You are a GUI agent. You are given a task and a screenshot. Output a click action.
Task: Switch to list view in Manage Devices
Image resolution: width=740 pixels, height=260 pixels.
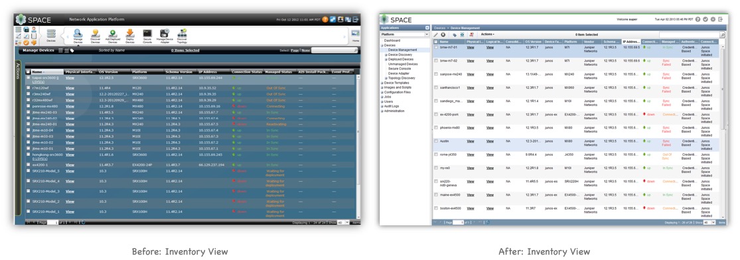[x=66, y=50]
